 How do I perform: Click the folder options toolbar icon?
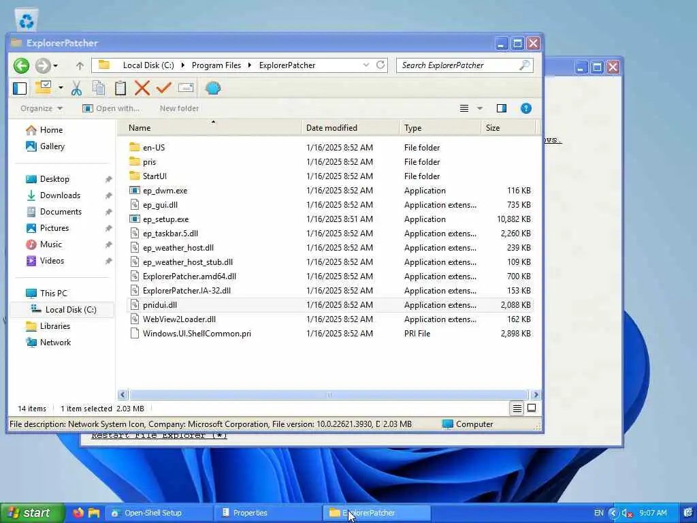pos(43,88)
